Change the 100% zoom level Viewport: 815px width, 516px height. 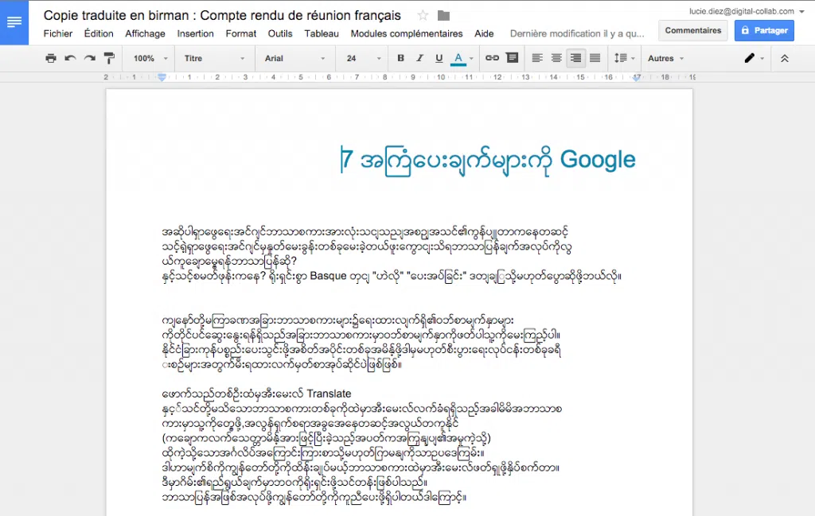(x=150, y=58)
